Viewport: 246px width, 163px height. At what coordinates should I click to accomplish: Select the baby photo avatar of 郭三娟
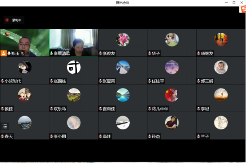pyautogui.click(x=221, y=67)
